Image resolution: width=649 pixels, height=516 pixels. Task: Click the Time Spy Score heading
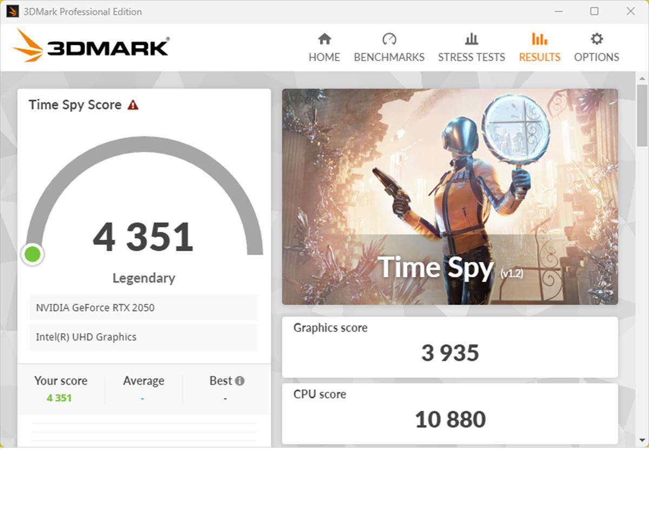point(75,105)
